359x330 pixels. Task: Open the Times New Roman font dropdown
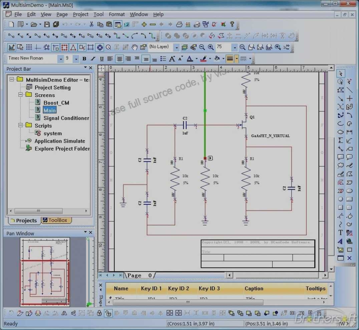click(60, 59)
